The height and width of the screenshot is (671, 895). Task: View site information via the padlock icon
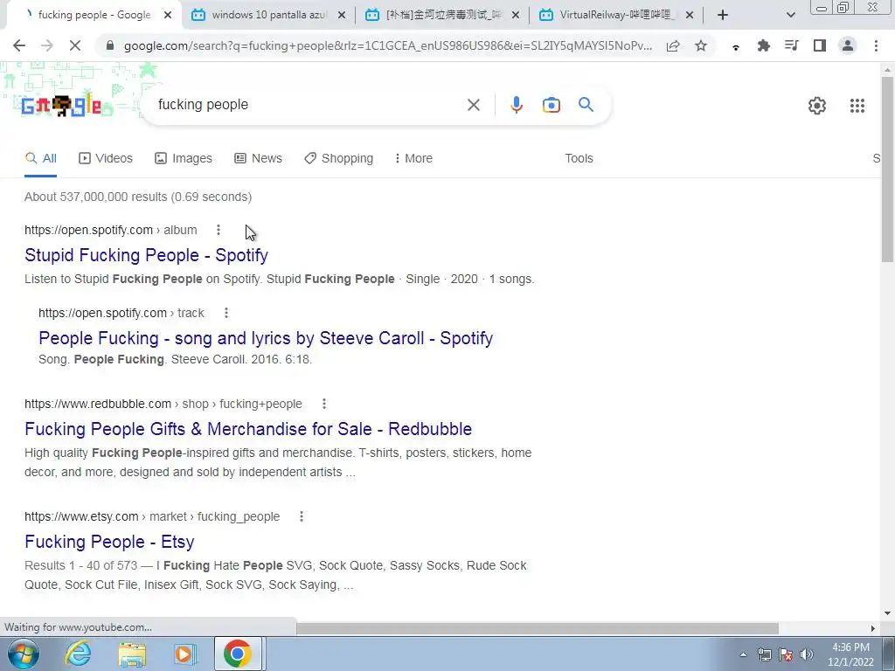111,45
